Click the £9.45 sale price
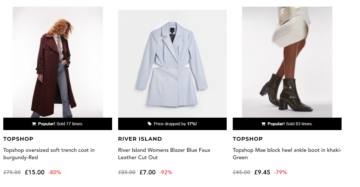360x187 pixels. 262,172
